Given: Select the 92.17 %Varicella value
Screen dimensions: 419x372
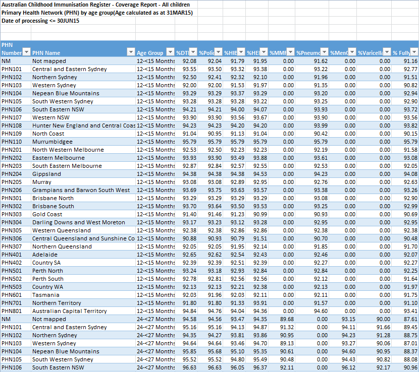Looking at the screenshot, I should pyautogui.click(x=374, y=367).
